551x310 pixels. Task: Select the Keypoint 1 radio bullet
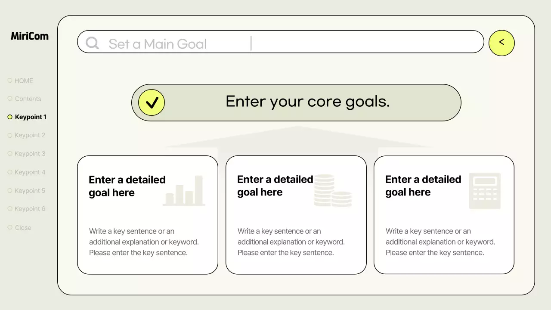10,117
